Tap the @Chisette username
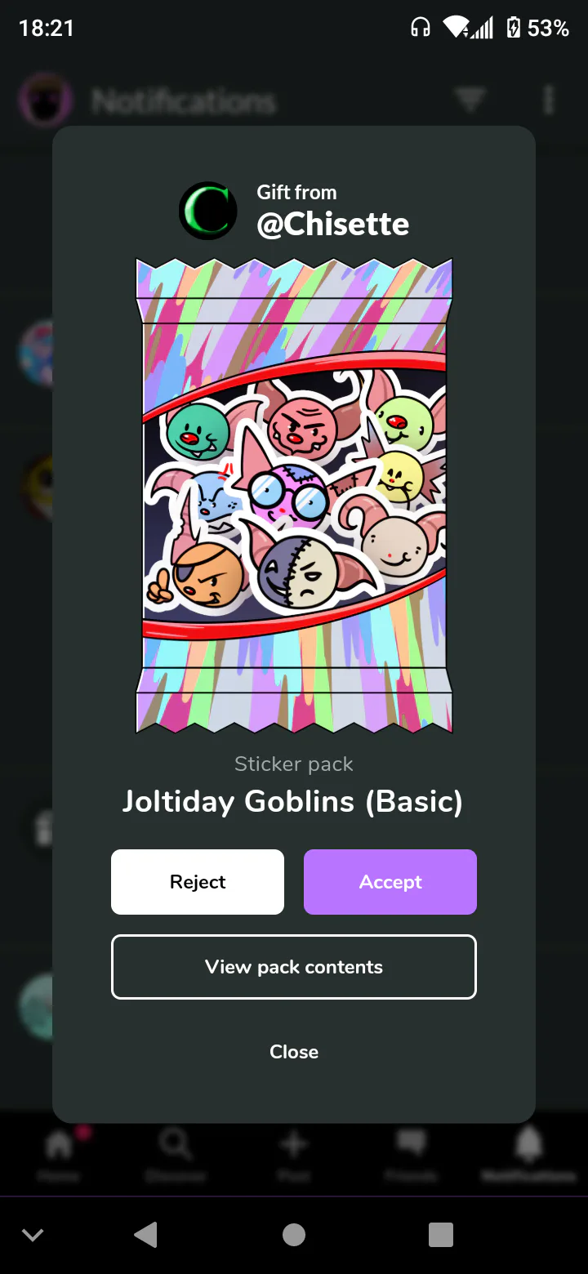The height and width of the screenshot is (1274, 588). [x=333, y=224]
